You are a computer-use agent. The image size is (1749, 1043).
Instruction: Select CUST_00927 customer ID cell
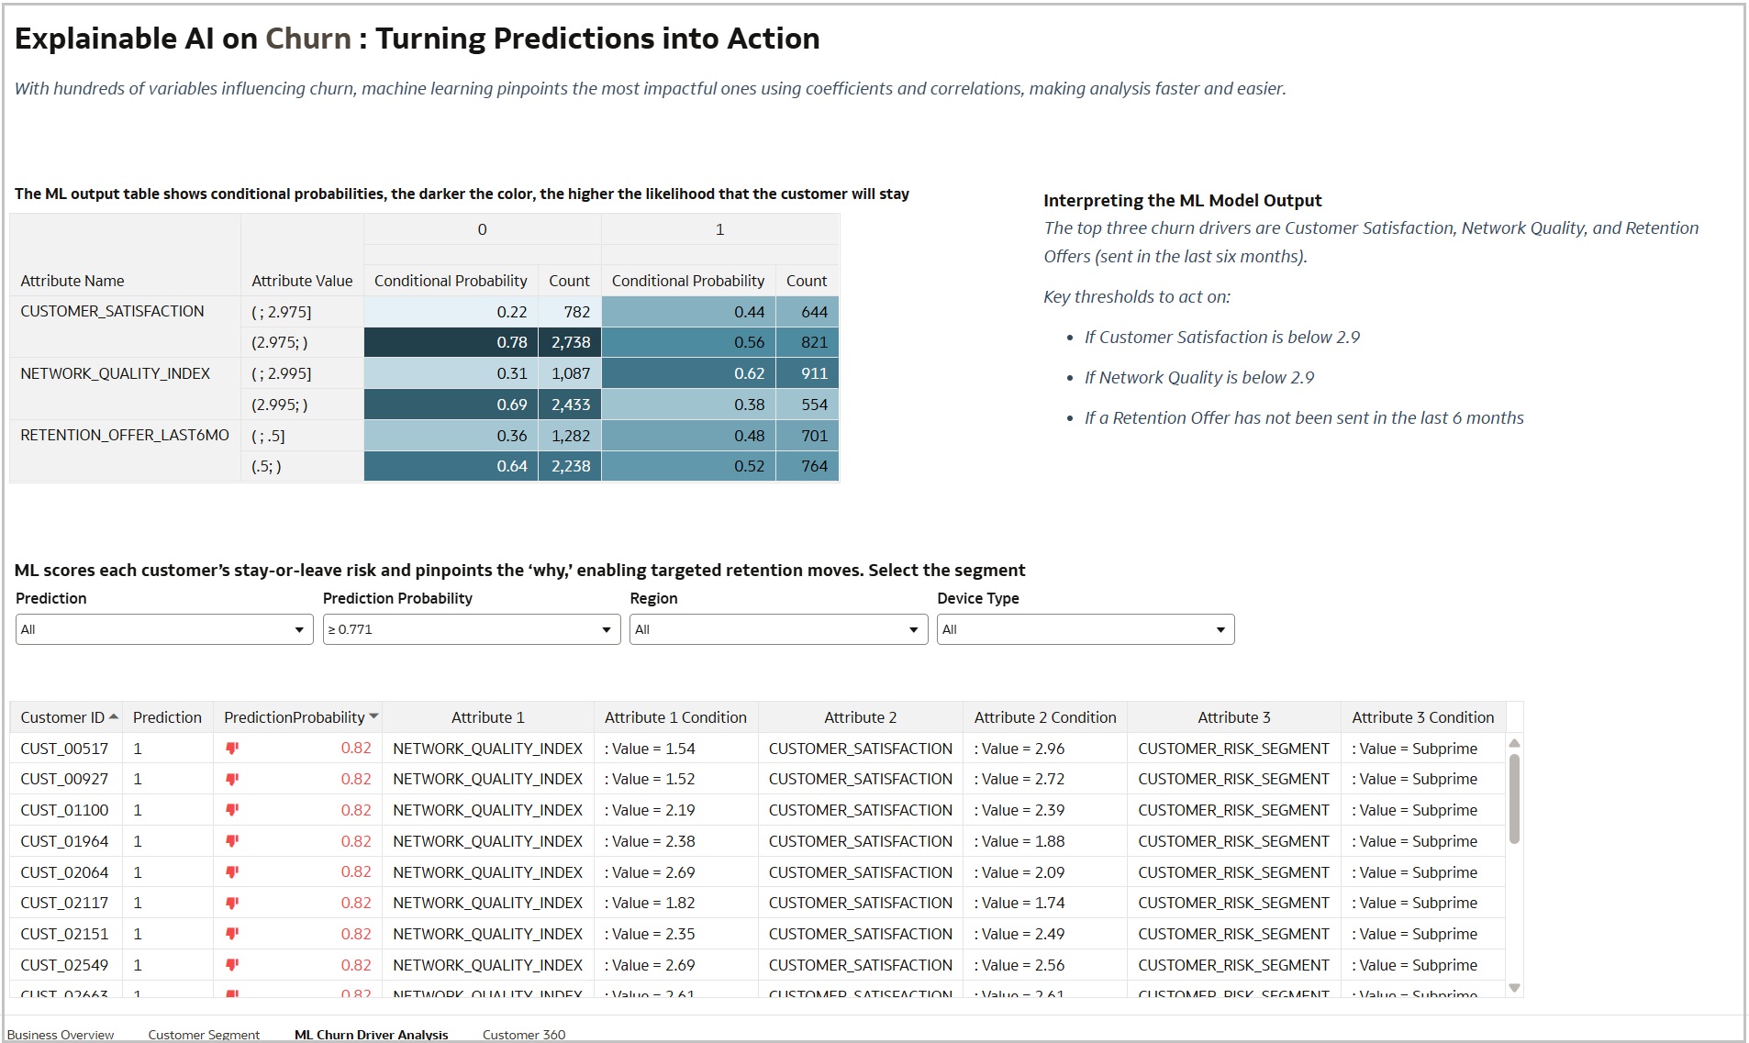coord(64,779)
